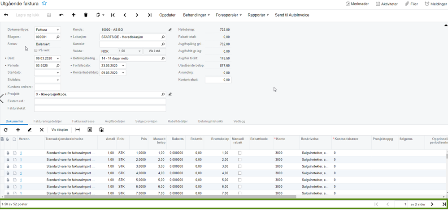Expand the Behandlinger menu

[x=196, y=15]
